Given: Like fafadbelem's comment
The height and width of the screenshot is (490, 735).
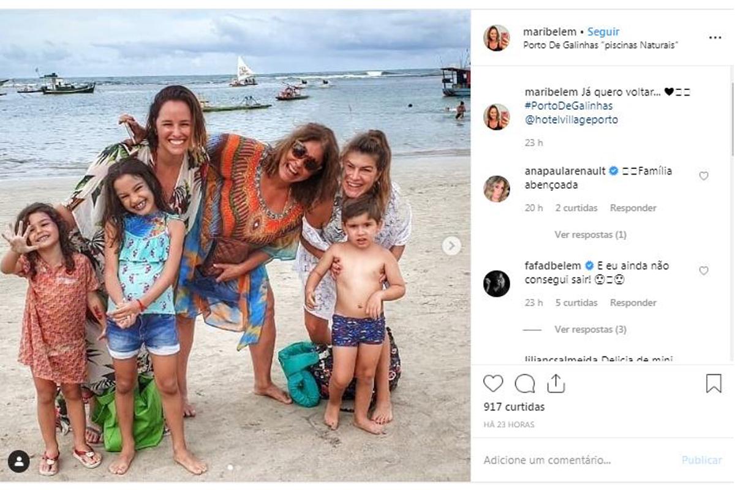Looking at the screenshot, I should (704, 271).
